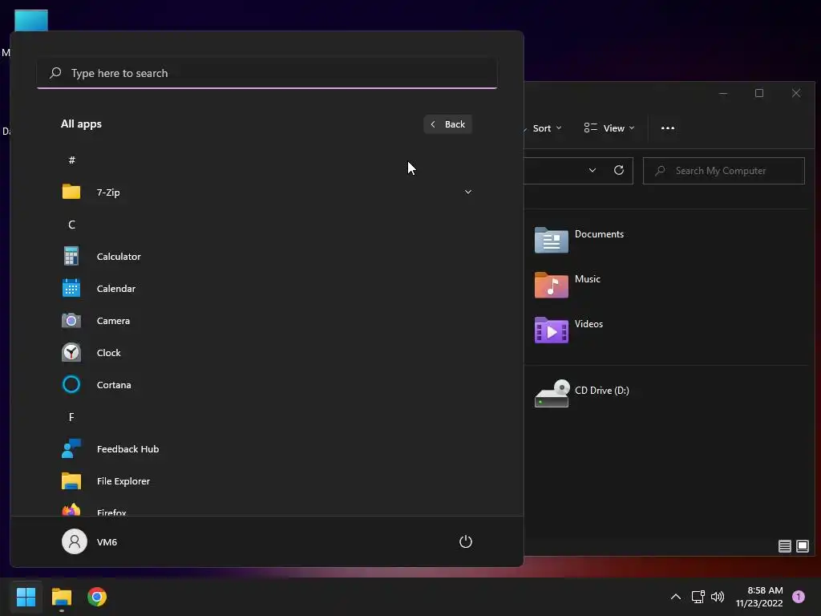Jump to letter index #
The height and width of the screenshot is (616, 821).
[71, 160]
